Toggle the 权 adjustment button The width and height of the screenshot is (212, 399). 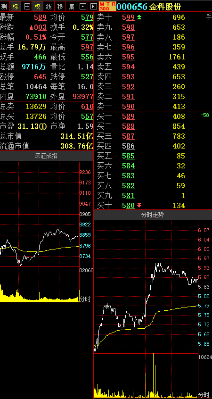pos(38,6)
